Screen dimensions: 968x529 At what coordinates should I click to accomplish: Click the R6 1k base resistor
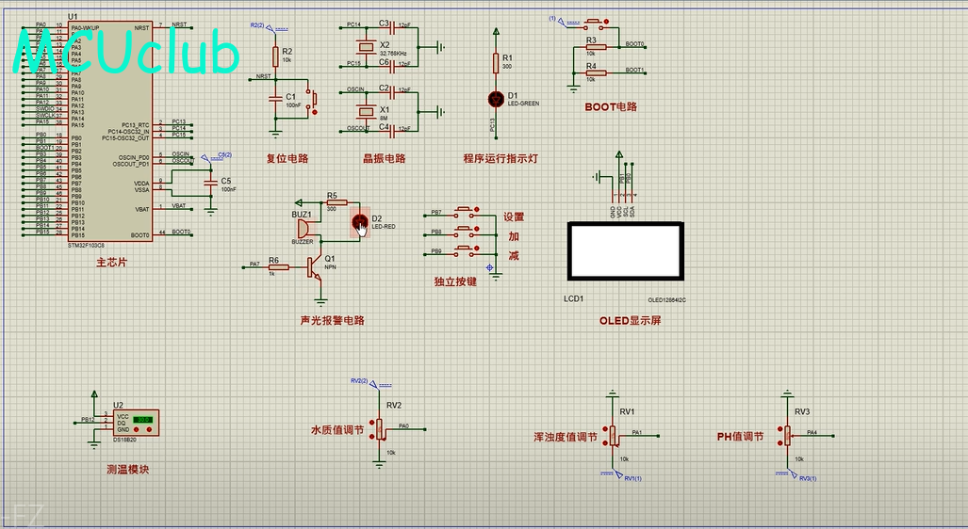(278, 267)
